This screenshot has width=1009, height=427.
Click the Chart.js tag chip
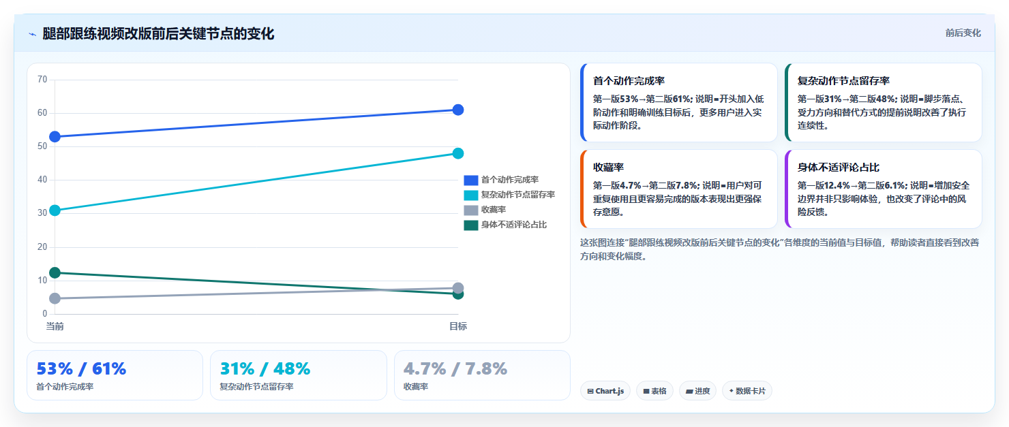tap(605, 391)
